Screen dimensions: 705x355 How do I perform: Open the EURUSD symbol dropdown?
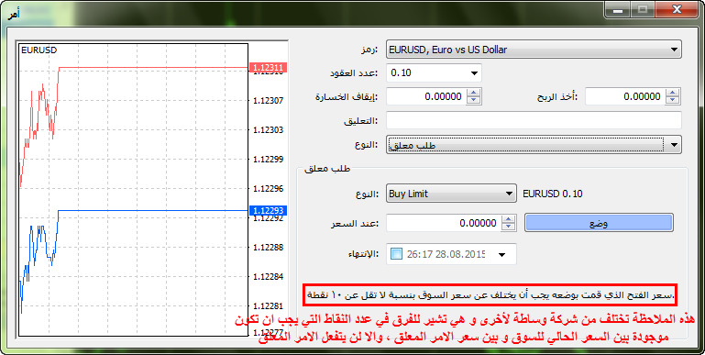pyautogui.click(x=534, y=50)
